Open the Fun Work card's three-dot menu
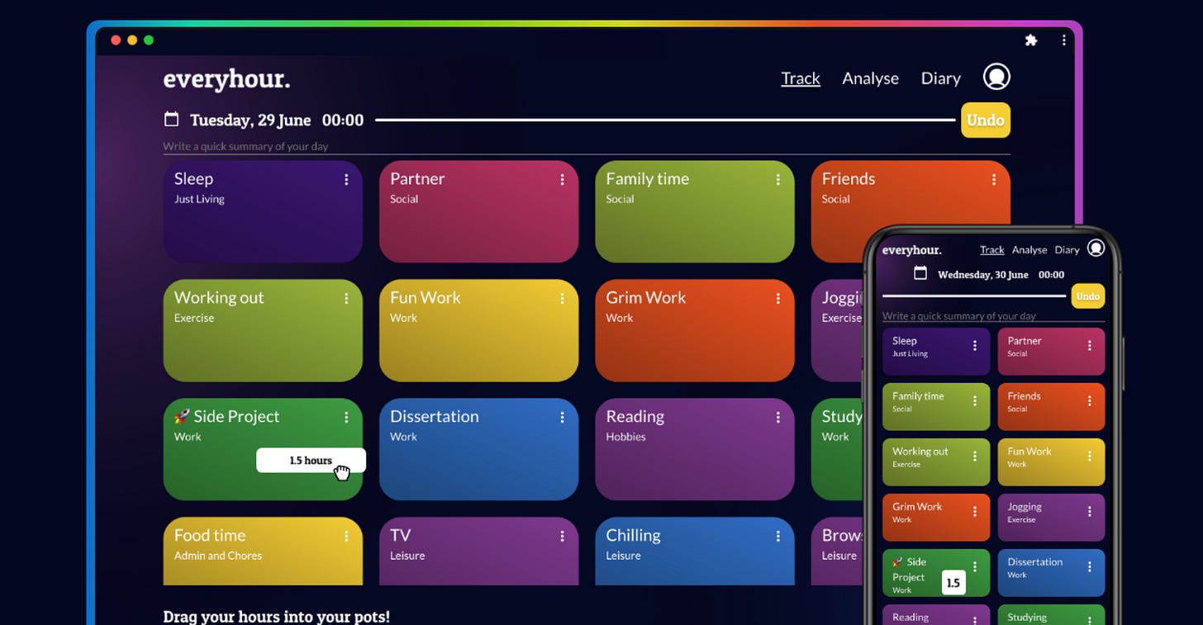Screen dimensions: 1203x625 click(562, 298)
